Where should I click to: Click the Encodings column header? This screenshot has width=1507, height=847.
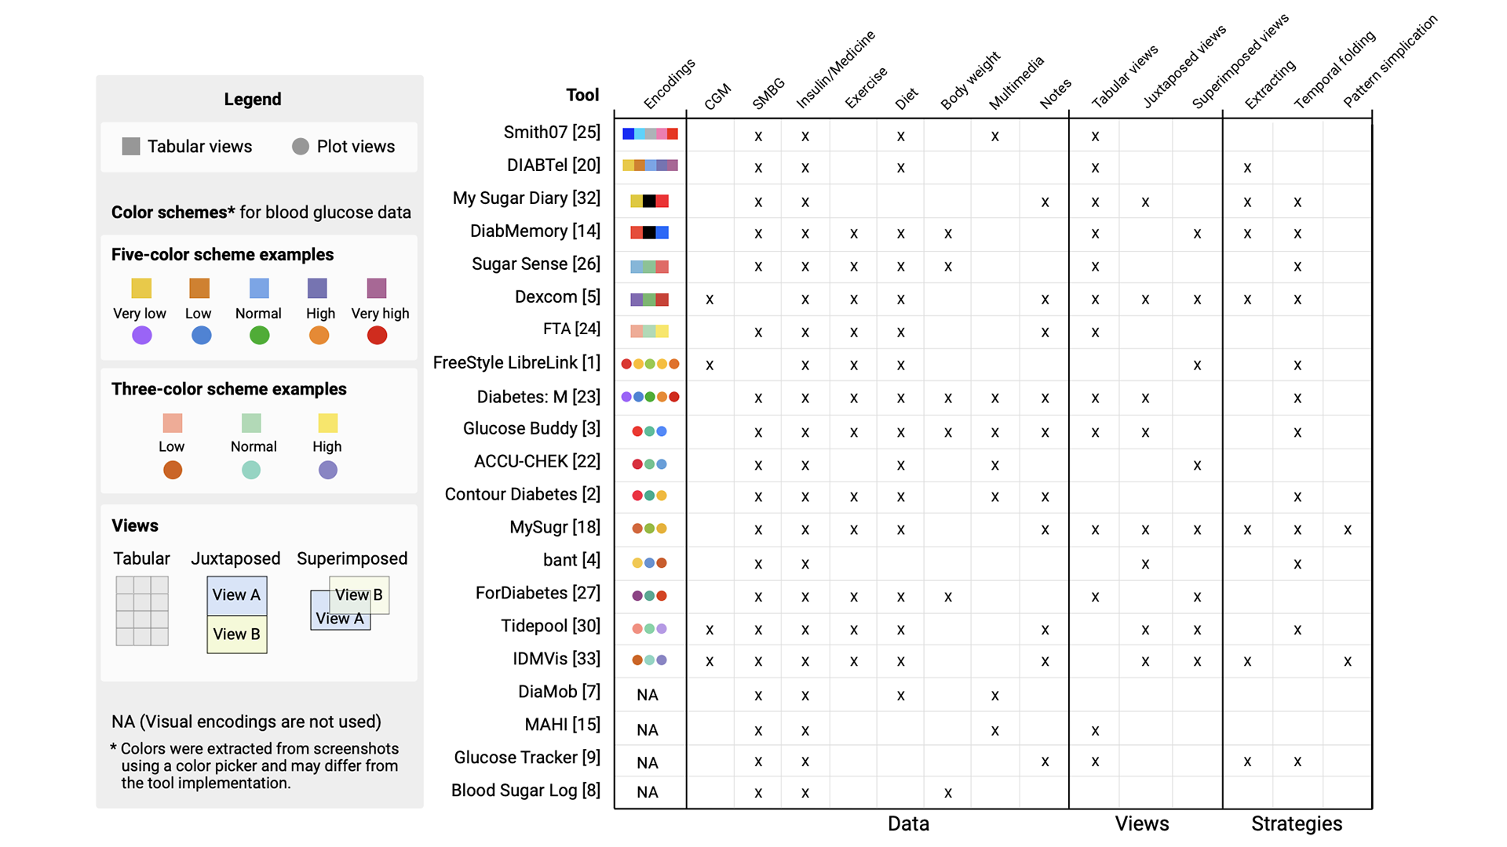[669, 83]
